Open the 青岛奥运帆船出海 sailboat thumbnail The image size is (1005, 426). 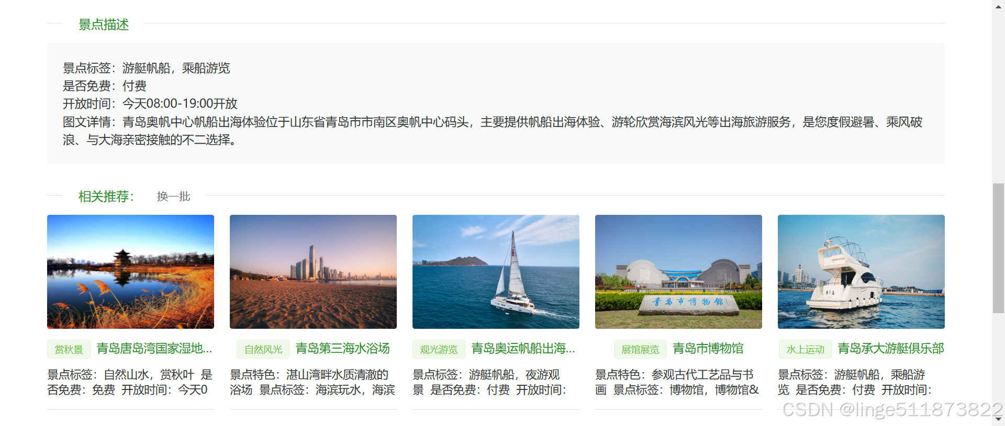coord(496,272)
